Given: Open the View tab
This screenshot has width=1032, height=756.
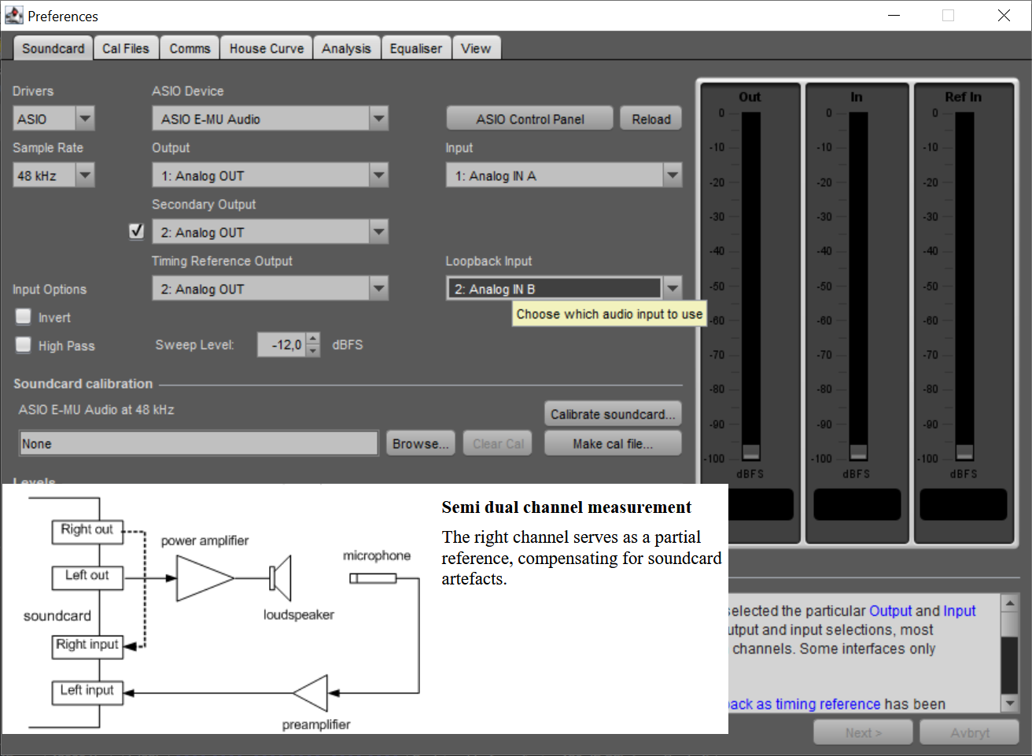Looking at the screenshot, I should point(476,48).
